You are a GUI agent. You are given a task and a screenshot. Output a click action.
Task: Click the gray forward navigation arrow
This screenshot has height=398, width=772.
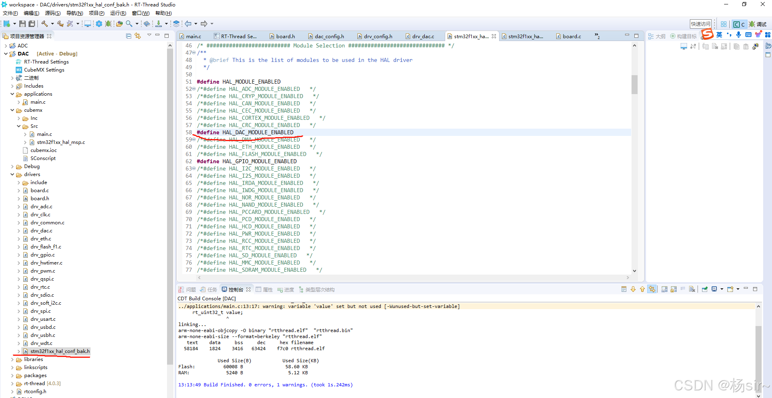(x=204, y=24)
